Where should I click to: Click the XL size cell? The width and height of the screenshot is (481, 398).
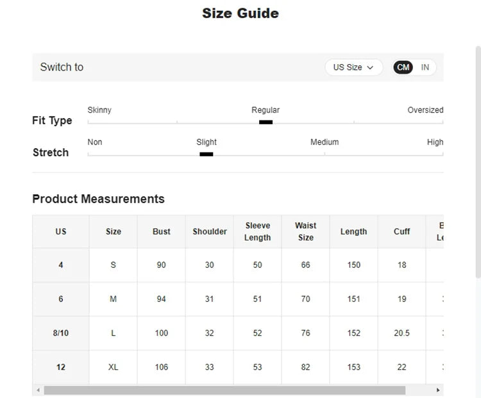point(114,367)
